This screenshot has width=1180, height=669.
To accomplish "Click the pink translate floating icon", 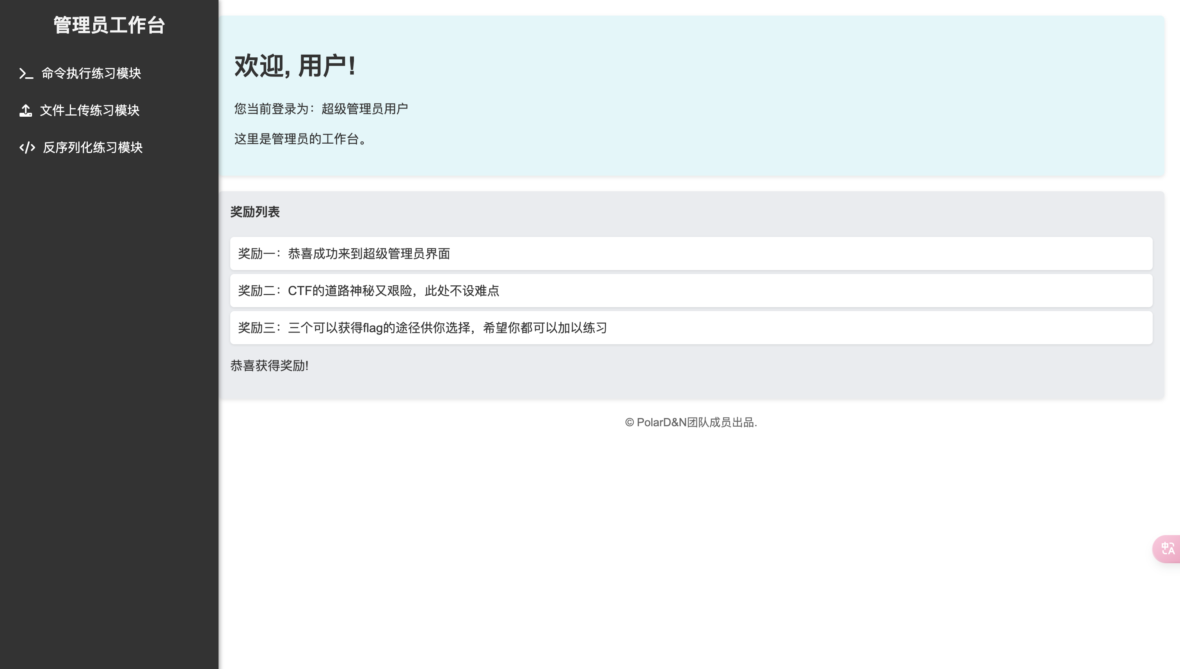I will (x=1168, y=548).
